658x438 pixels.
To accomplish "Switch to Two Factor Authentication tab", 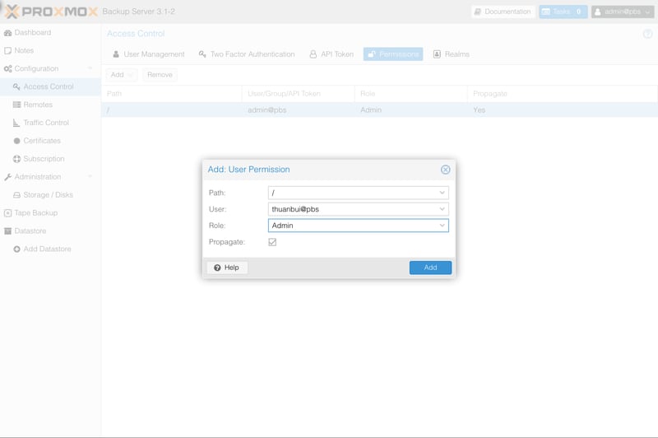I will pyautogui.click(x=246, y=54).
